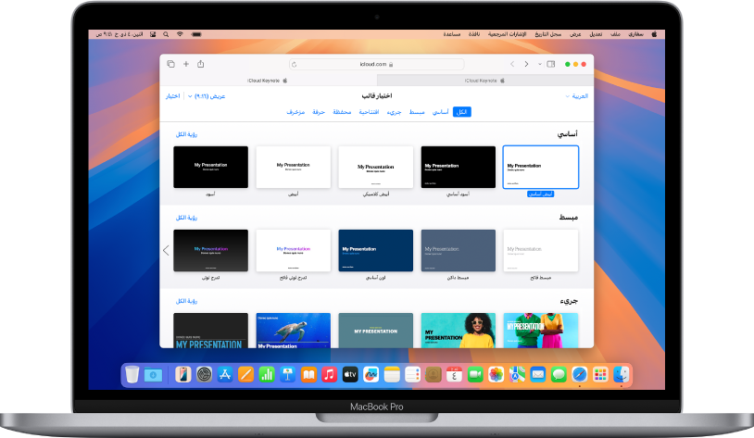Open Photos from the Dock
Screen dimensions: 754x438
click(x=496, y=374)
